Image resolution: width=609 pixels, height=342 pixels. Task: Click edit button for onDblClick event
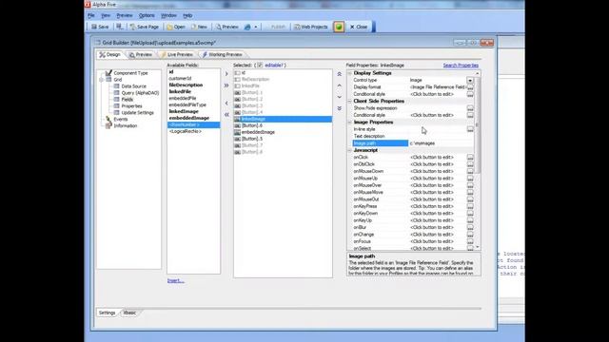pyautogui.click(x=470, y=164)
